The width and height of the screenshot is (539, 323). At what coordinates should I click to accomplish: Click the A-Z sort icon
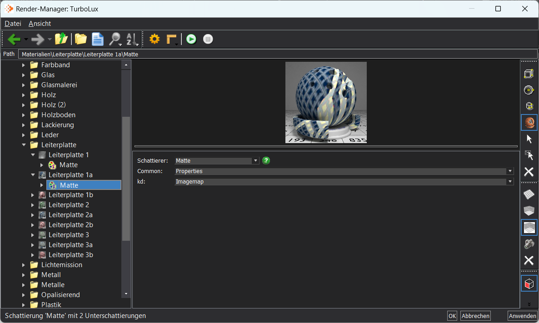point(132,39)
